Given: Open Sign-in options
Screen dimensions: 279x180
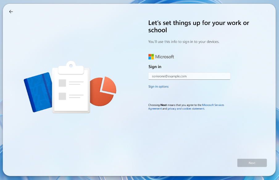Looking at the screenshot, I should point(158,86).
